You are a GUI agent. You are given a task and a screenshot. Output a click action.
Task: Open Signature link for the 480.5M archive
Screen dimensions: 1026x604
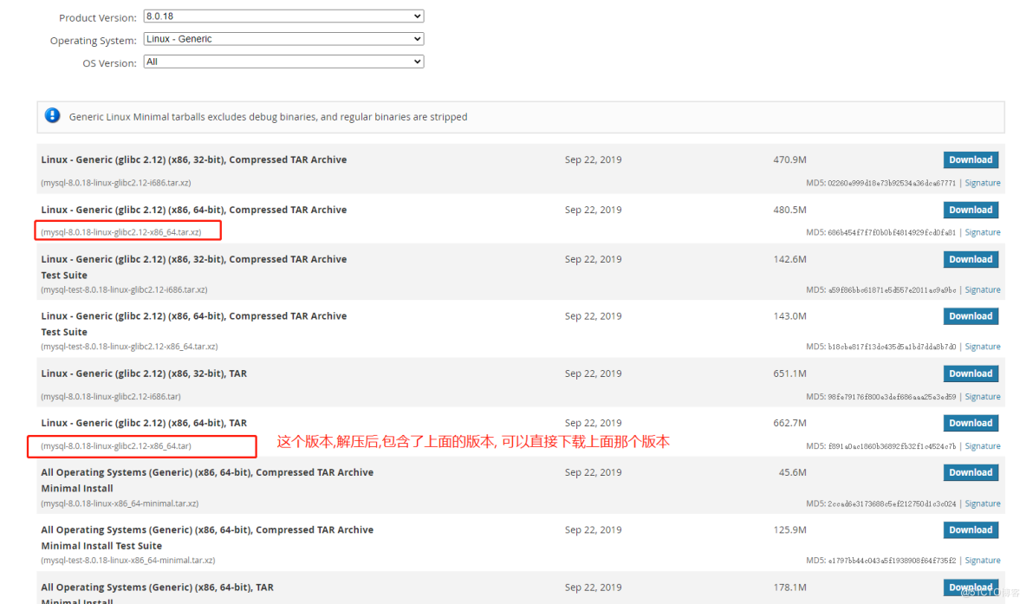point(982,232)
